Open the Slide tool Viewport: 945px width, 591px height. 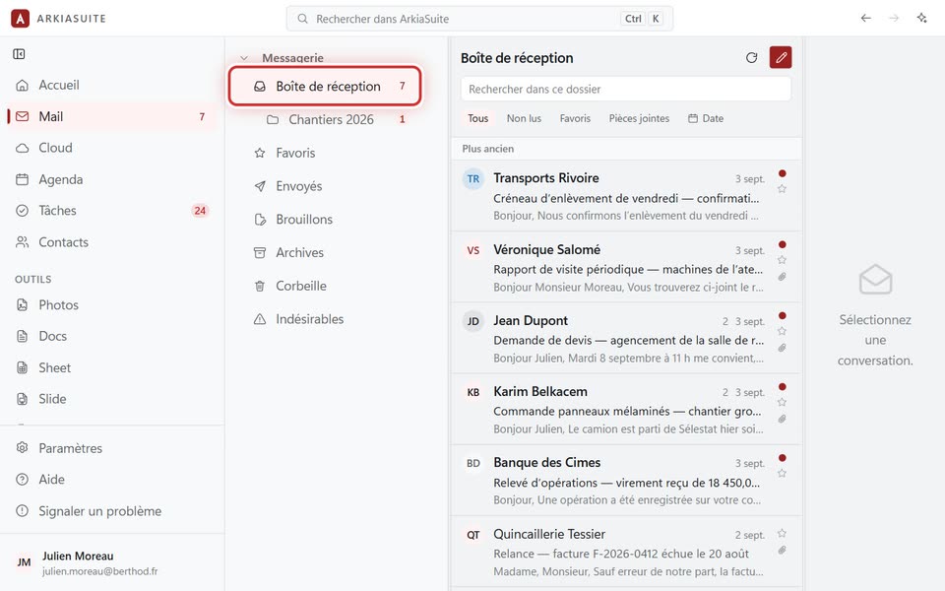pyautogui.click(x=112, y=399)
